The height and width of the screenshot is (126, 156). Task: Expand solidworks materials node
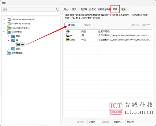(x=4, y=23)
